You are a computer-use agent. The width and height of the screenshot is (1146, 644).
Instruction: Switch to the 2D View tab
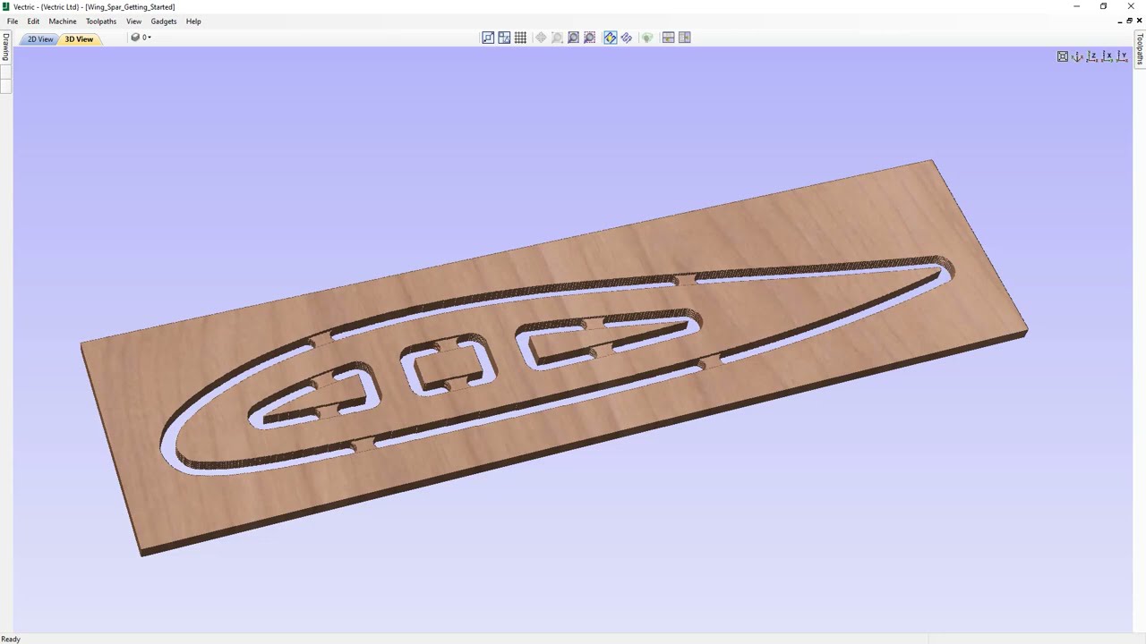coord(39,39)
